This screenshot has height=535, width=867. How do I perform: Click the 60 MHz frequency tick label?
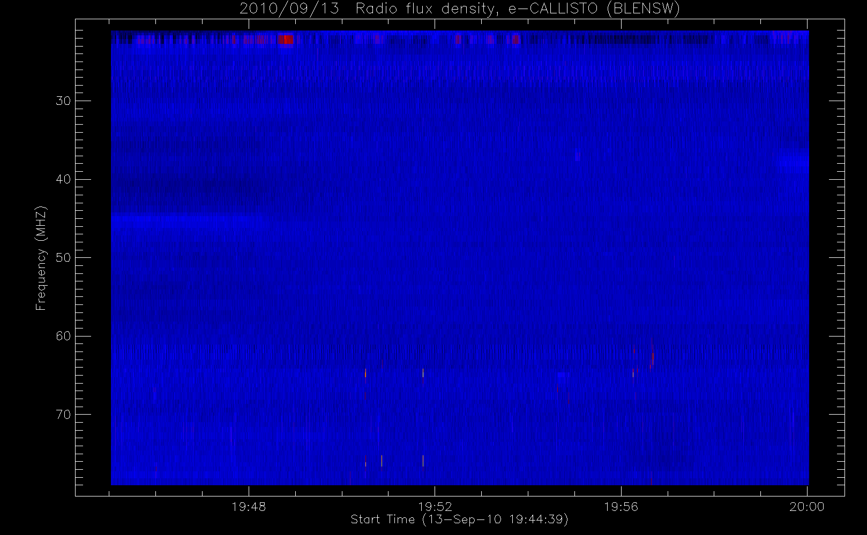63,336
